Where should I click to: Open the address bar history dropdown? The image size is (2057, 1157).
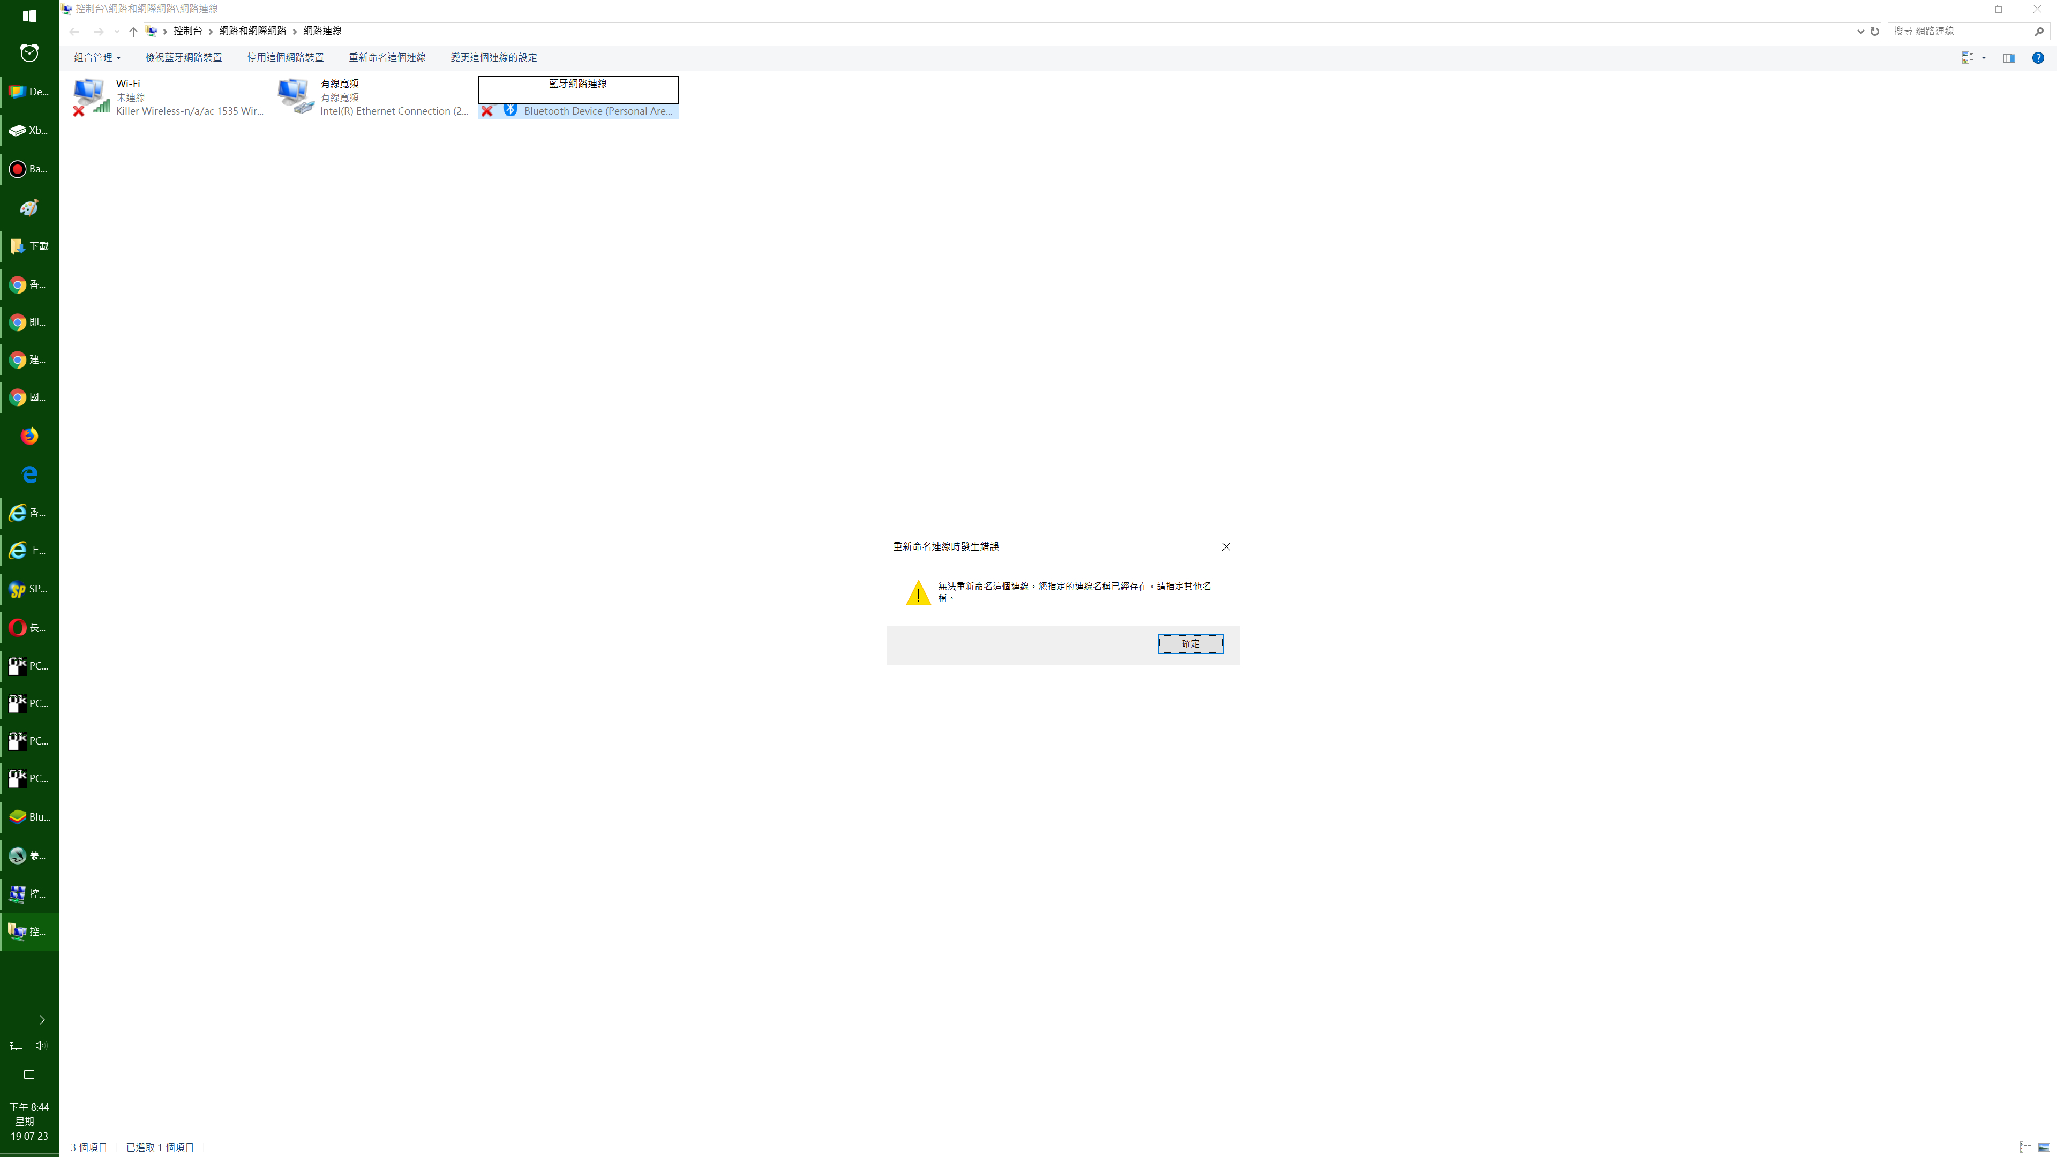point(1860,31)
